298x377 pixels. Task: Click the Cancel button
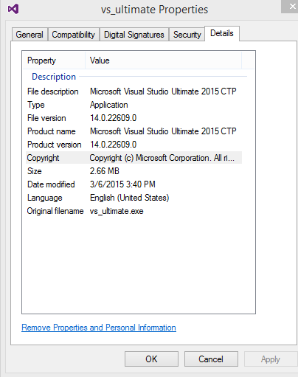pyautogui.click(x=211, y=359)
